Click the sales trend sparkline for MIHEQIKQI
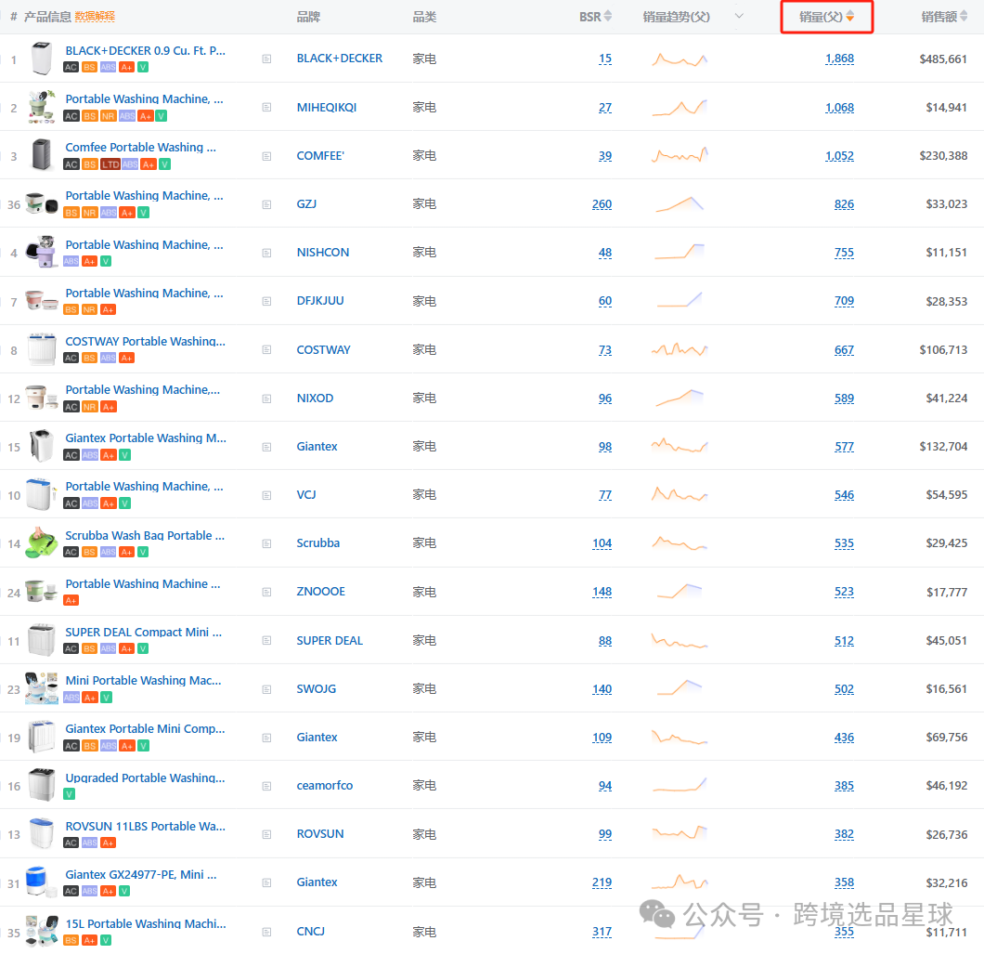This screenshot has width=984, height=954. (680, 108)
